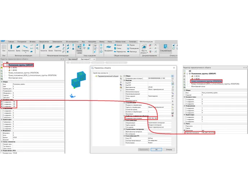248x194 pixels.
Task: Open the Настройки ribbon tab
Action: click(92, 42)
